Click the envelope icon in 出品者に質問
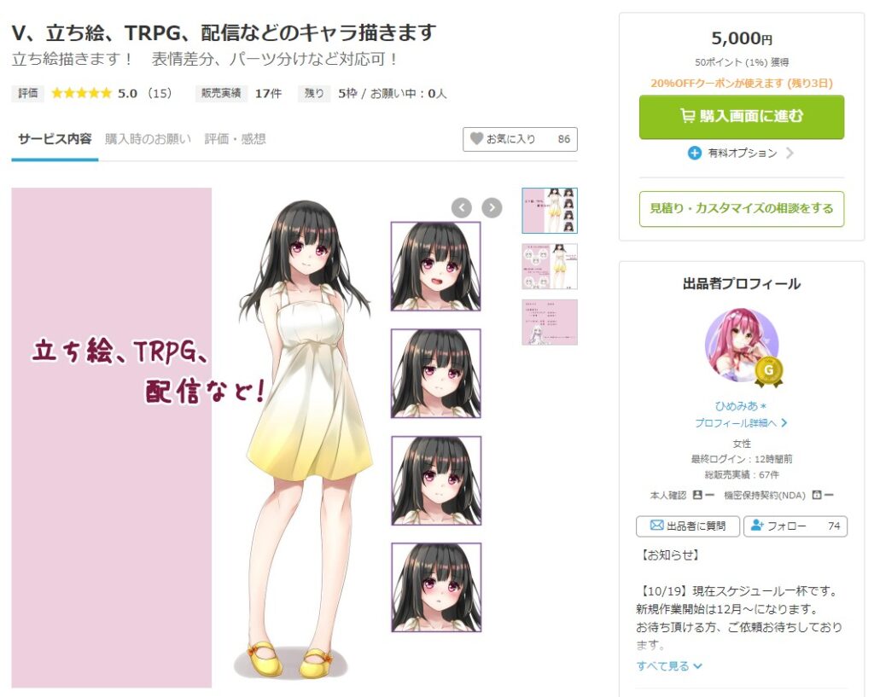The height and width of the screenshot is (697, 874). (x=656, y=526)
